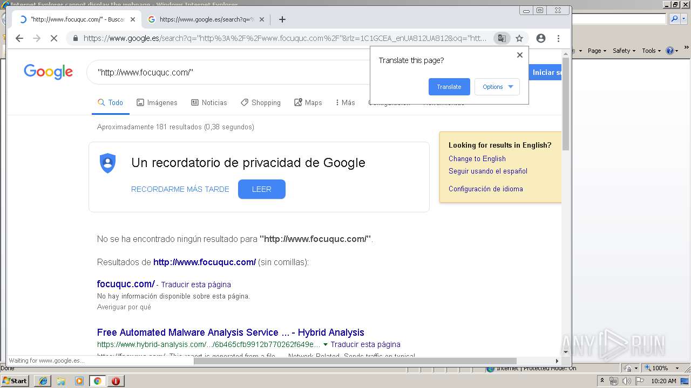The height and width of the screenshot is (388, 691).
Task: Click the privacy shield icon in the reminder card
Action: tap(108, 163)
